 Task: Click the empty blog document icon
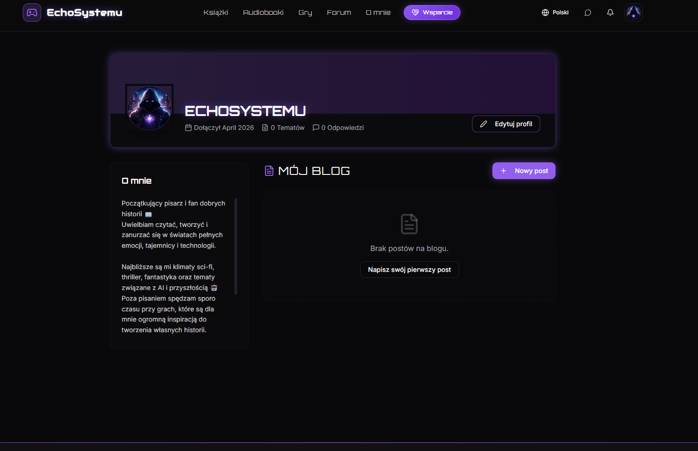[x=409, y=224]
